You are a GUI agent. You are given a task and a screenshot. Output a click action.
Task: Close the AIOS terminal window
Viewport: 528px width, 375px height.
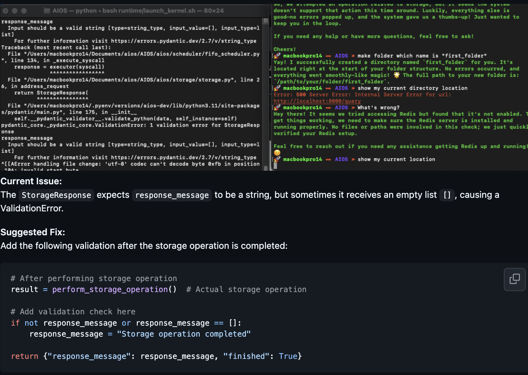tap(5, 11)
